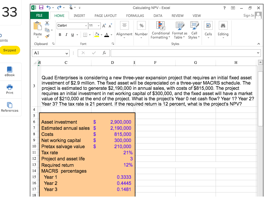Toggle underline formatting
265x198 pixels.
(72, 34)
